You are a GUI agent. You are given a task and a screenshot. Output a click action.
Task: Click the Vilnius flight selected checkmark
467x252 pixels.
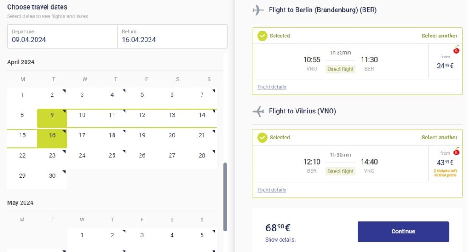[262, 138]
